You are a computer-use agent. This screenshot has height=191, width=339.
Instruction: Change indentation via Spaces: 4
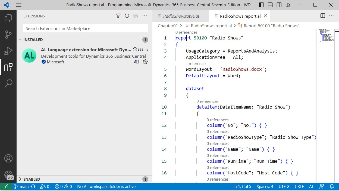pyautogui.click(x=265, y=187)
